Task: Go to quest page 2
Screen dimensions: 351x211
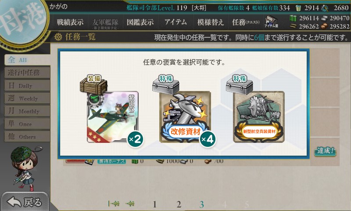Action: 179,204
